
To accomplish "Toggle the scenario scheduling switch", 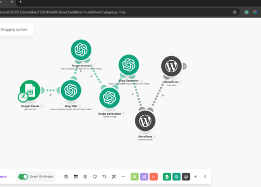I will (x=23, y=177).
